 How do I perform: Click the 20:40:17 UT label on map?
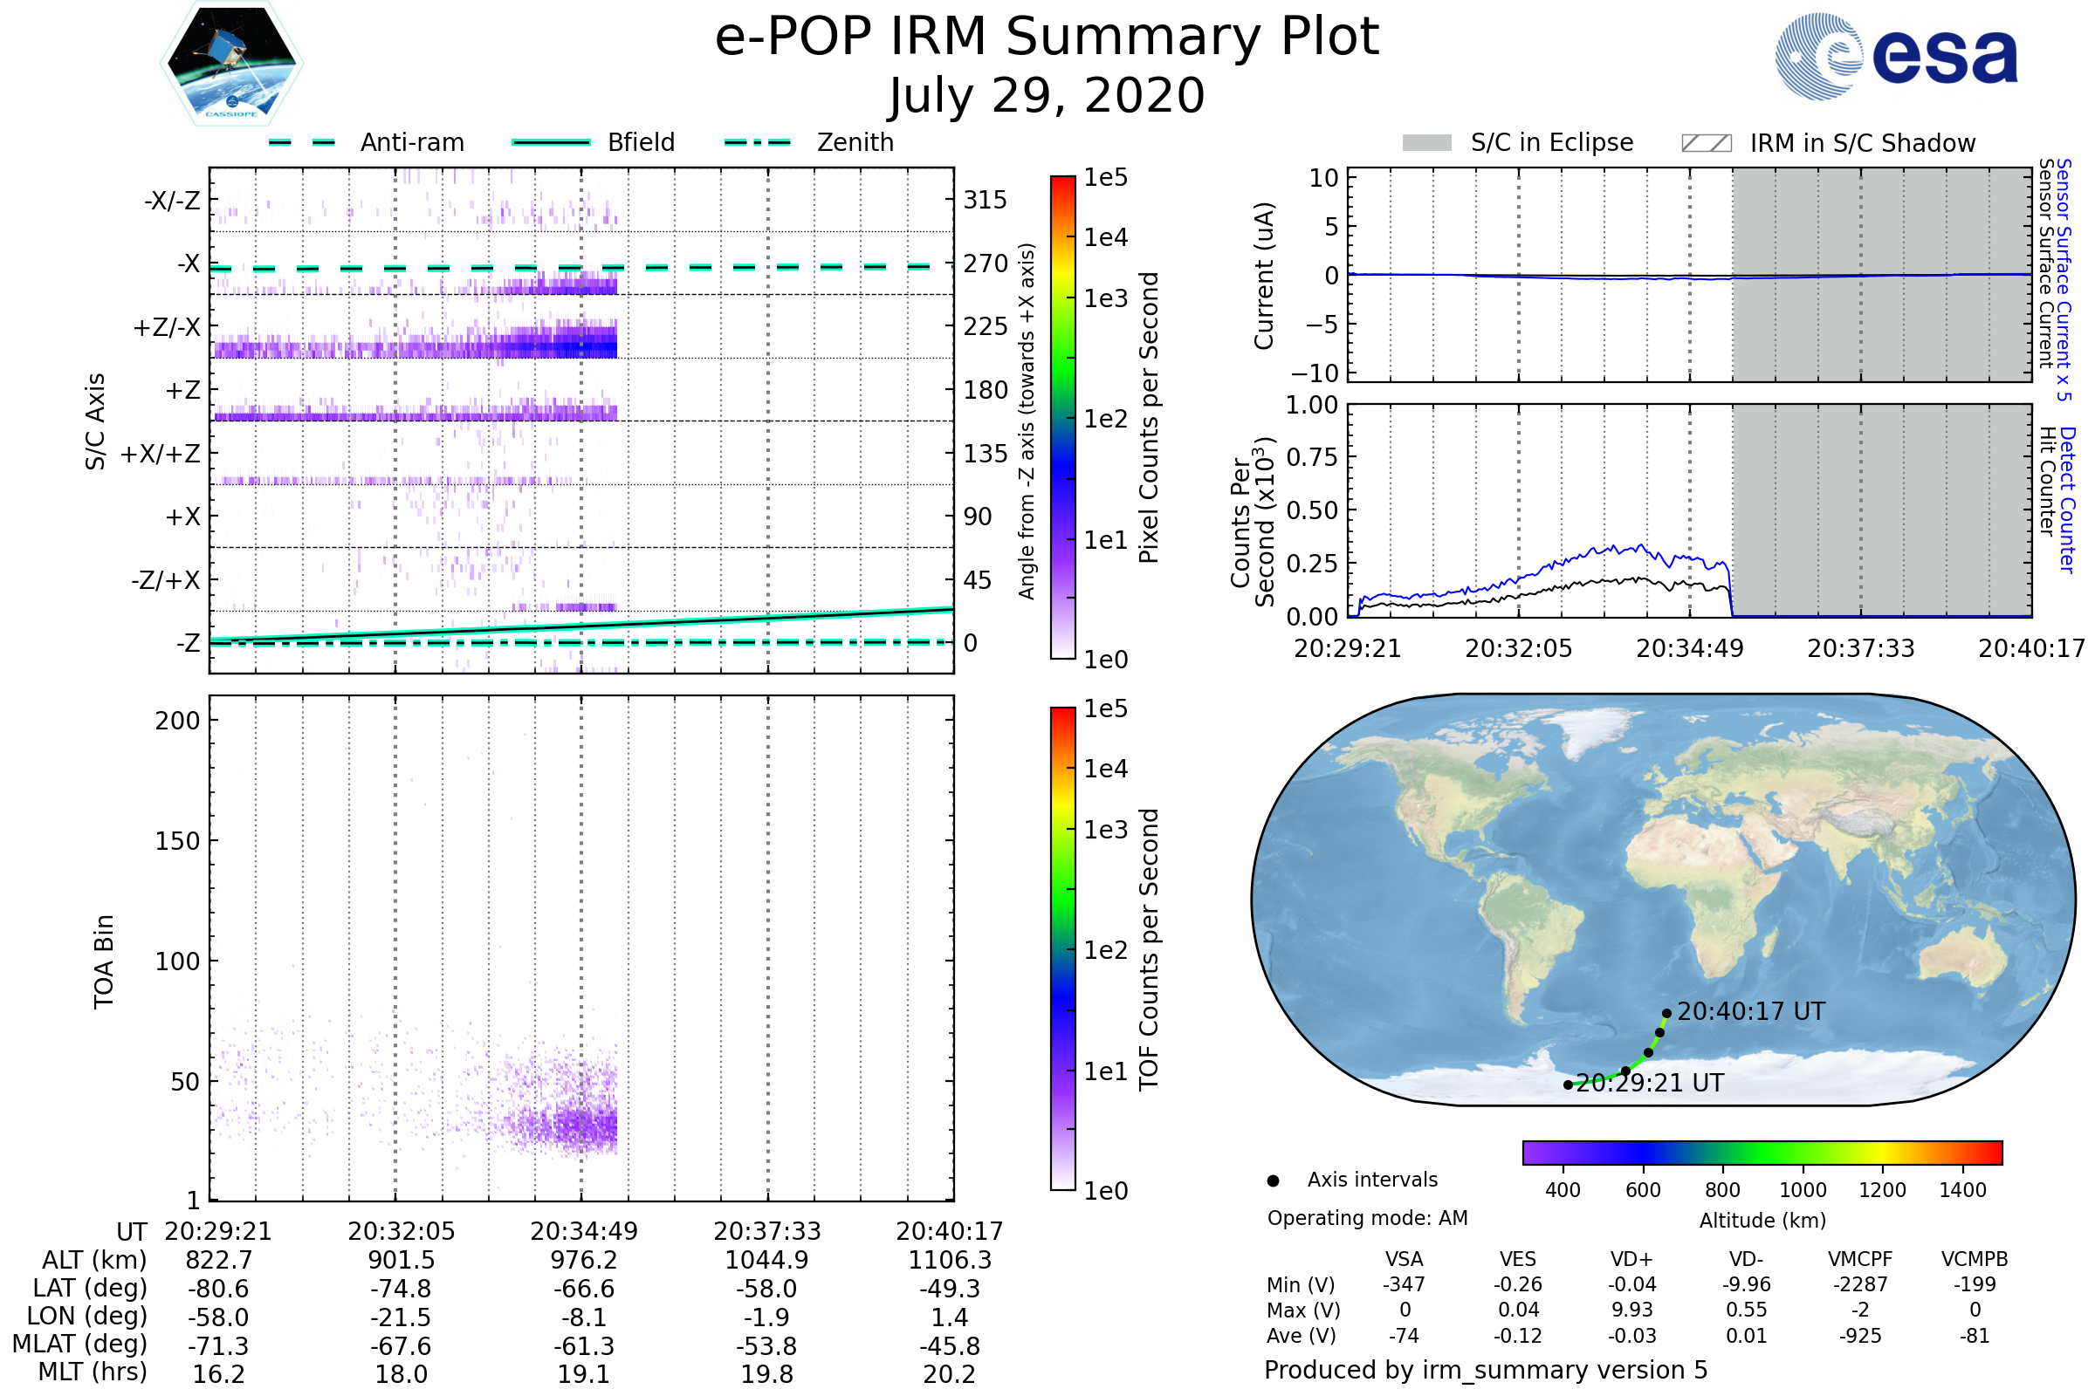coord(1750,1012)
